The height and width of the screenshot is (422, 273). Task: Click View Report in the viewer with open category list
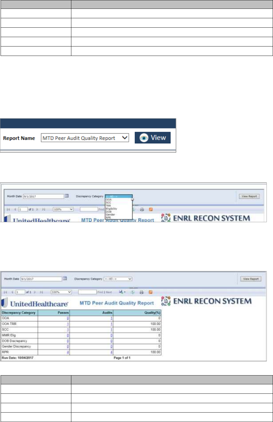click(249, 196)
